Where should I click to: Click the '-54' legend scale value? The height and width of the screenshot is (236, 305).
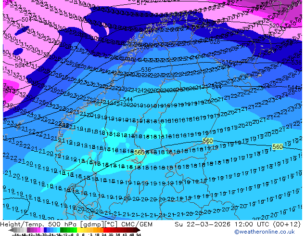tap(16, 235)
